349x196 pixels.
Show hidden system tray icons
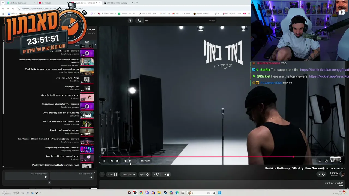tap(41, 193)
